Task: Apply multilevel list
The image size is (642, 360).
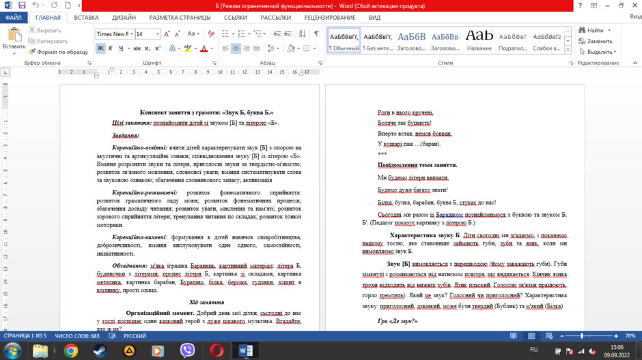Action: coord(257,34)
